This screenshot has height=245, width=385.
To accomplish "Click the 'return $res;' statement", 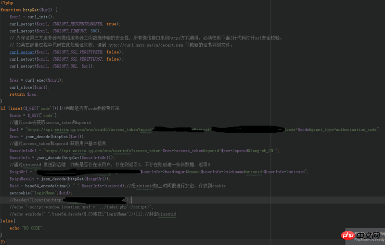I will tap(24, 94).
